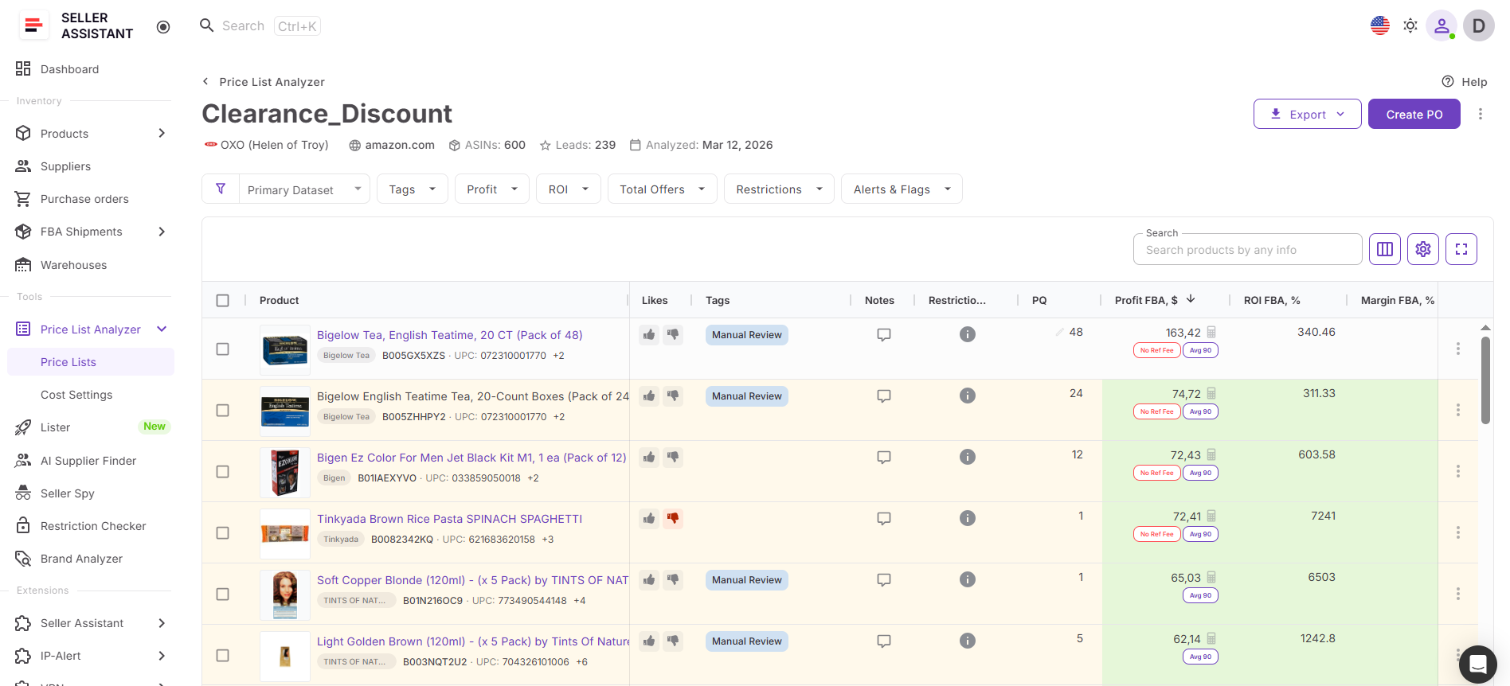Go back using the Price List Analyzer arrow
Image resolution: width=1510 pixels, height=686 pixels.
205,81
